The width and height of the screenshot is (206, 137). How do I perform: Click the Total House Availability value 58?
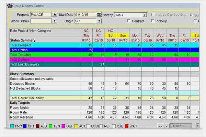click(164, 98)
